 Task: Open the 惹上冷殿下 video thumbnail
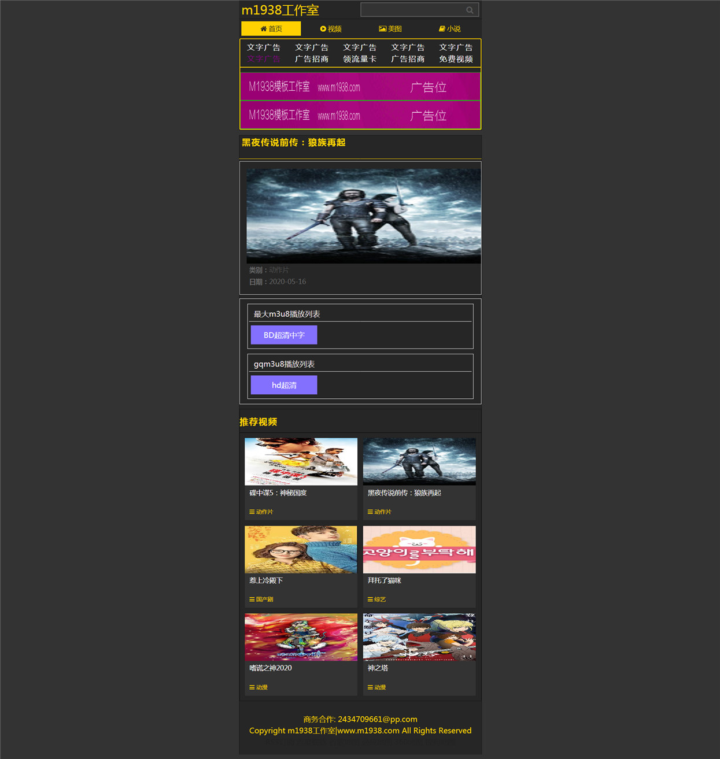301,550
